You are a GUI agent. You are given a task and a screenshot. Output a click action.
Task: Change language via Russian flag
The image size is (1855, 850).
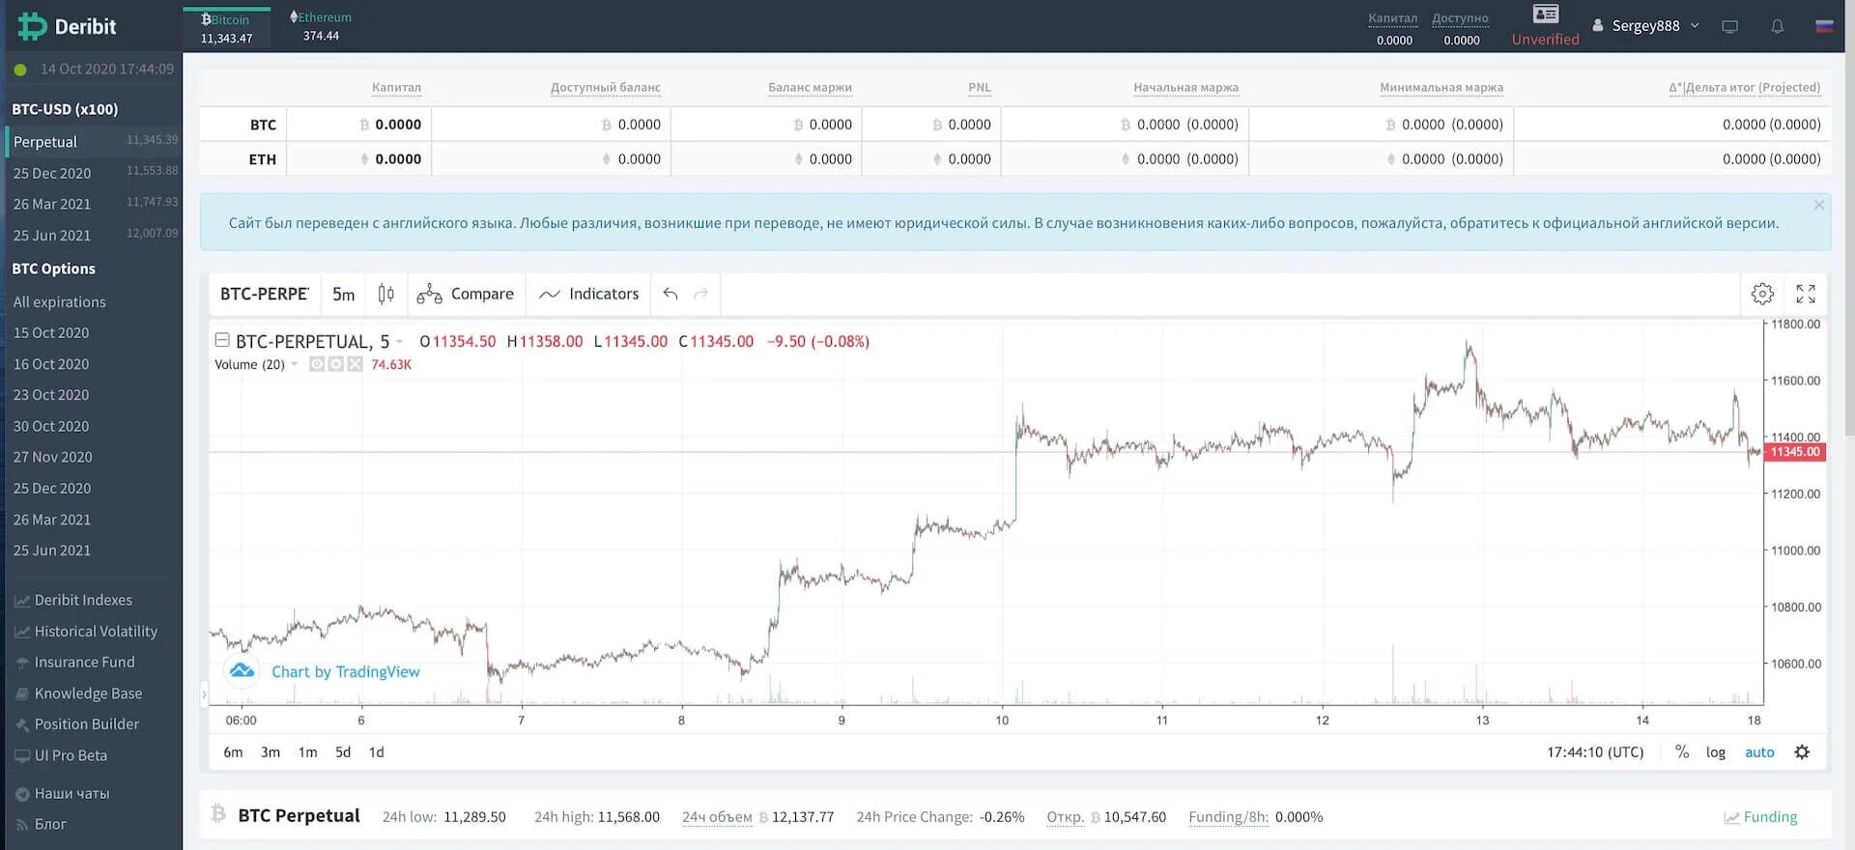[1824, 26]
